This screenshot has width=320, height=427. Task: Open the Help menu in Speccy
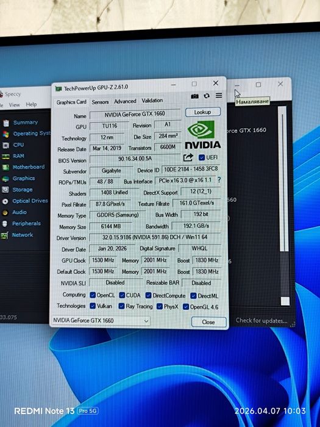click(x=31, y=104)
